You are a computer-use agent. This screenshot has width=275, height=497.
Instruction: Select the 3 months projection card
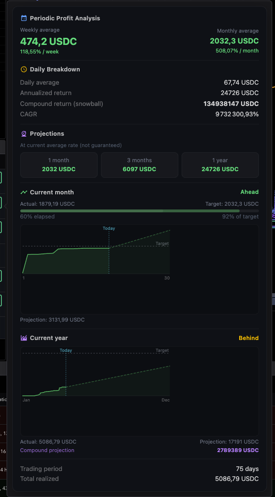(140, 165)
